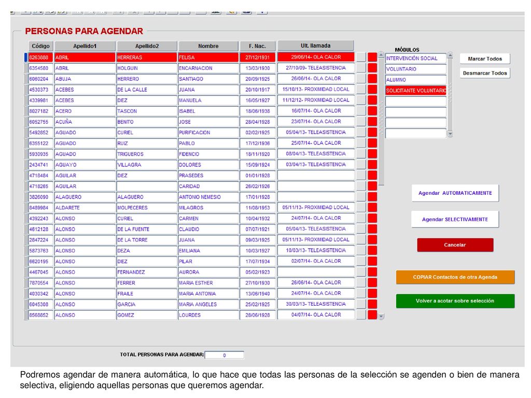
Task: Click the Nombre column header
Action: pos(208,46)
